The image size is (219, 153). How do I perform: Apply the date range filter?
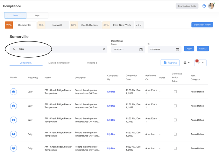(x=189, y=49)
